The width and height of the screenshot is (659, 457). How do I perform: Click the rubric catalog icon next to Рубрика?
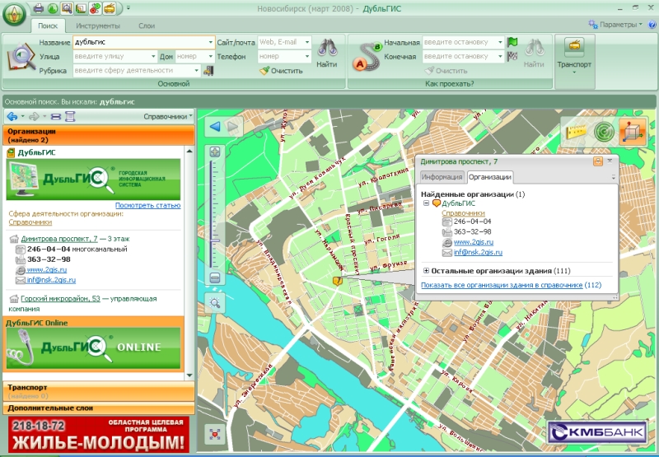pos(208,71)
